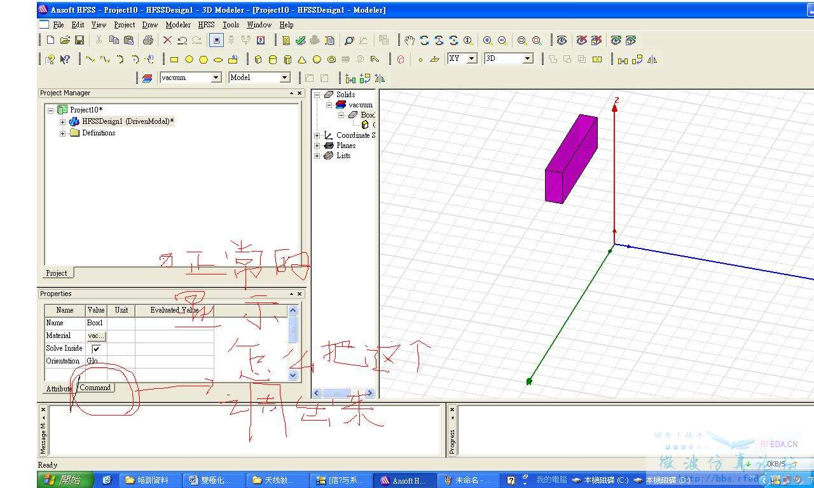Image resolution: width=814 pixels, height=488 pixels.
Task: Open the Model dropdown in the toolbar
Action: [x=285, y=78]
